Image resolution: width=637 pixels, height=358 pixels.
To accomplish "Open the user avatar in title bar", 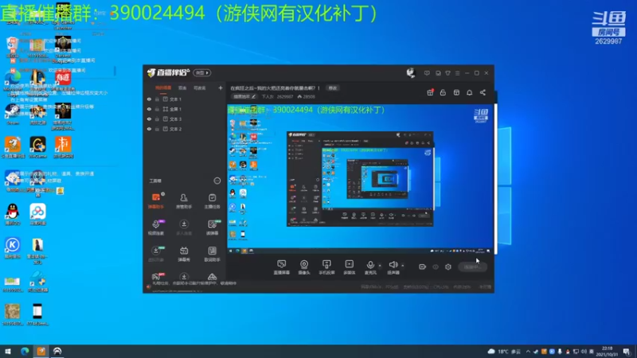I will click(x=411, y=73).
